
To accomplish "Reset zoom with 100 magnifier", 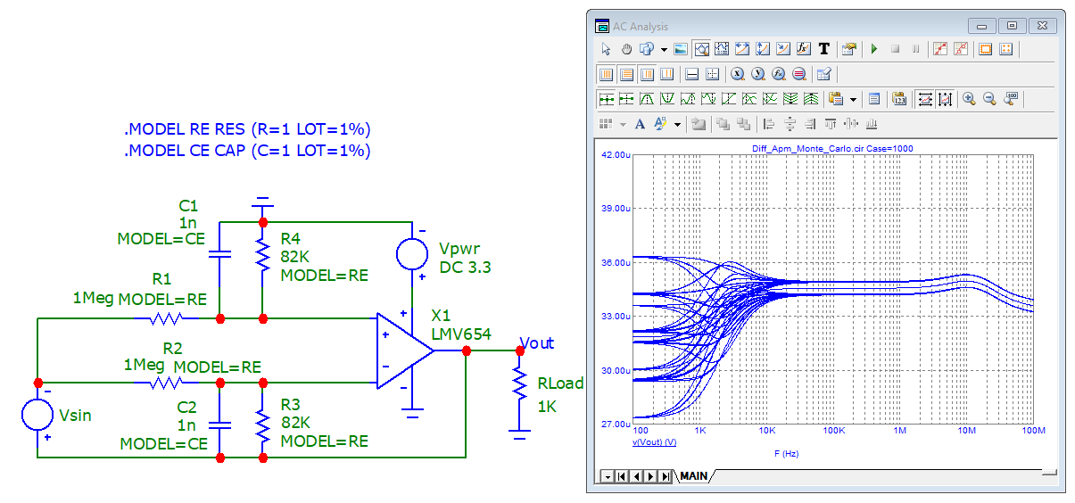I will point(1011,99).
